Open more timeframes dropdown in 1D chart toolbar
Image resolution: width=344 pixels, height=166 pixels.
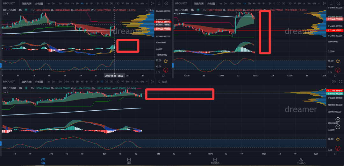pos(147,82)
